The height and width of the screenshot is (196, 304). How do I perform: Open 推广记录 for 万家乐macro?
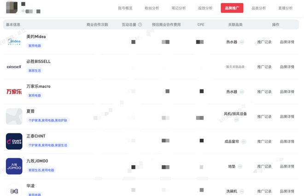(264, 92)
